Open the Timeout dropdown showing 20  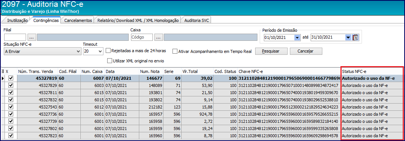coord(93,51)
